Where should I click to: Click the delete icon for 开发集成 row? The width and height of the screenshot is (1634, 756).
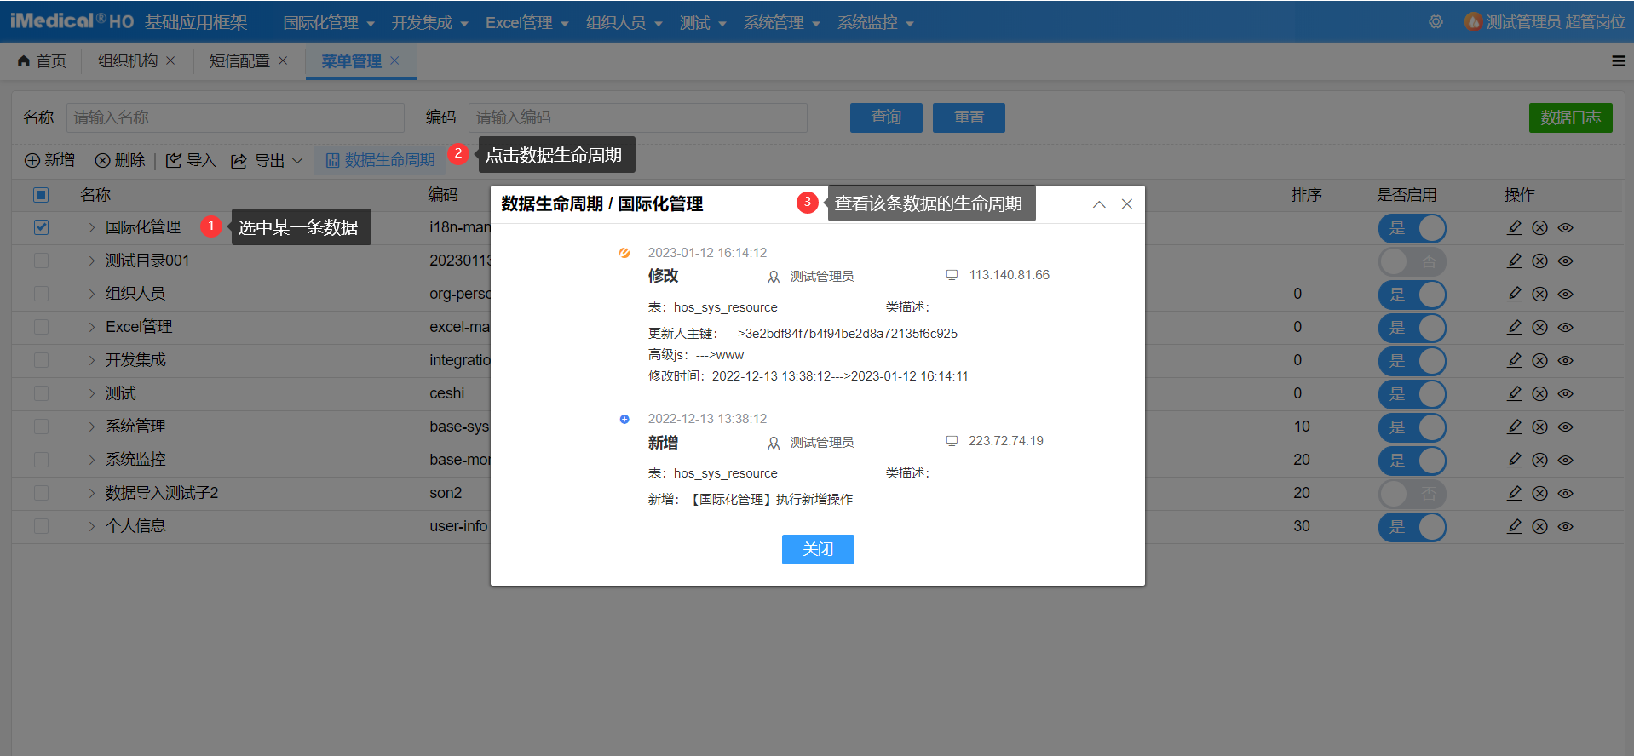click(1539, 360)
